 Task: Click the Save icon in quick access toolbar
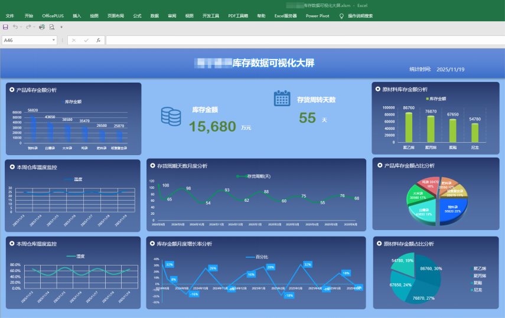tap(5, 27)
